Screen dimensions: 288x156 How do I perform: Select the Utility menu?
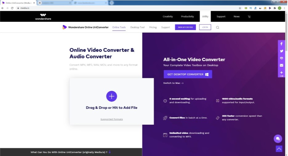click(205, 17)
